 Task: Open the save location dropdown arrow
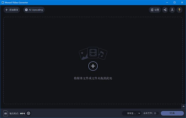point(139,113)
